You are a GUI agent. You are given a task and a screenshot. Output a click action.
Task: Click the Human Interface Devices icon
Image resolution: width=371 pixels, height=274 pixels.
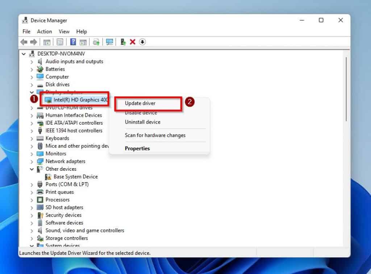pyautogui.click(x=40, y=115)
